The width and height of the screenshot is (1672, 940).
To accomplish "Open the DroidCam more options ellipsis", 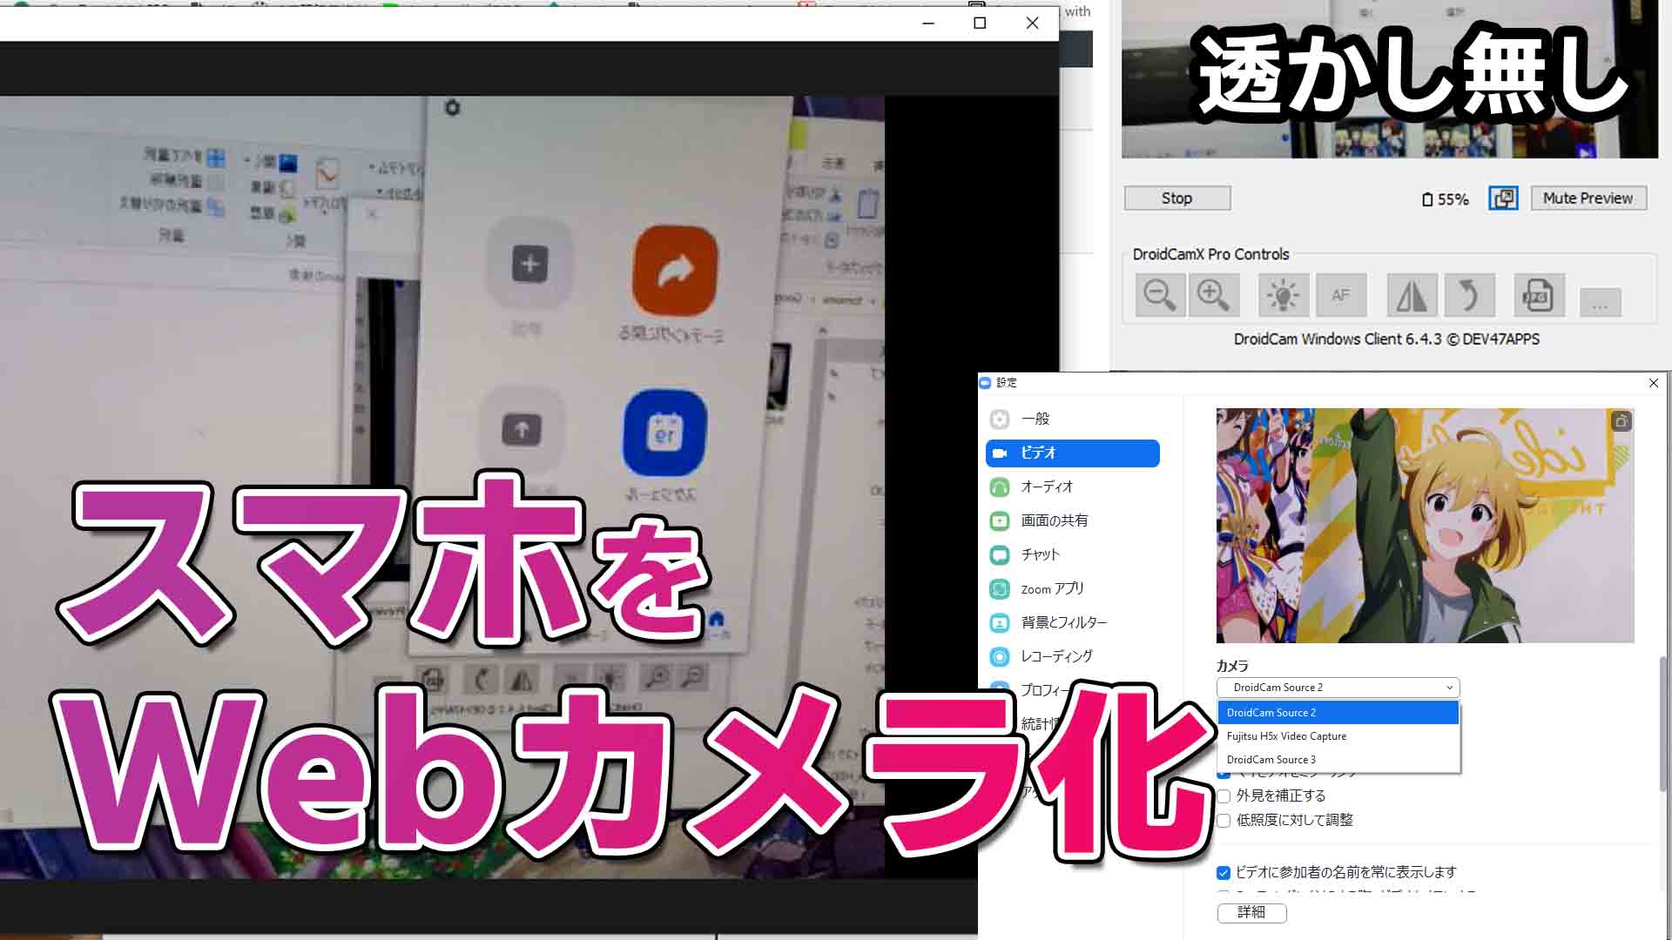I will (x=1600, y=303).
